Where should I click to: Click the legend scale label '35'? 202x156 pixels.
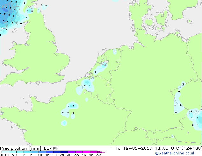[76, 155]
